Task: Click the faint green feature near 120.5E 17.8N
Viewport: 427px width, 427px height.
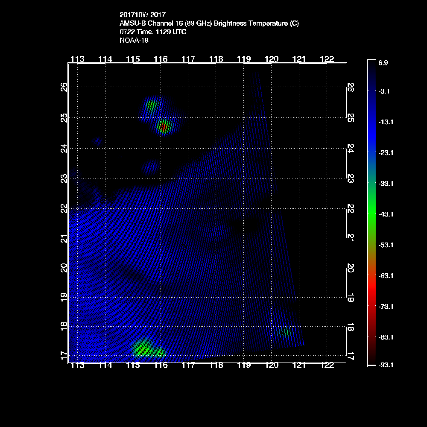Action: [286, 332]
